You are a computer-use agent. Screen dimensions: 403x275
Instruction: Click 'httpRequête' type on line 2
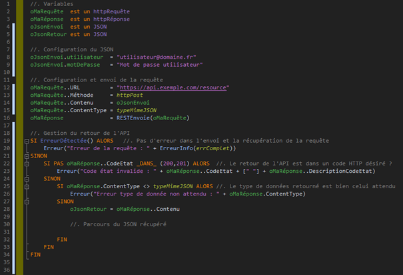[x=111, y=11]
